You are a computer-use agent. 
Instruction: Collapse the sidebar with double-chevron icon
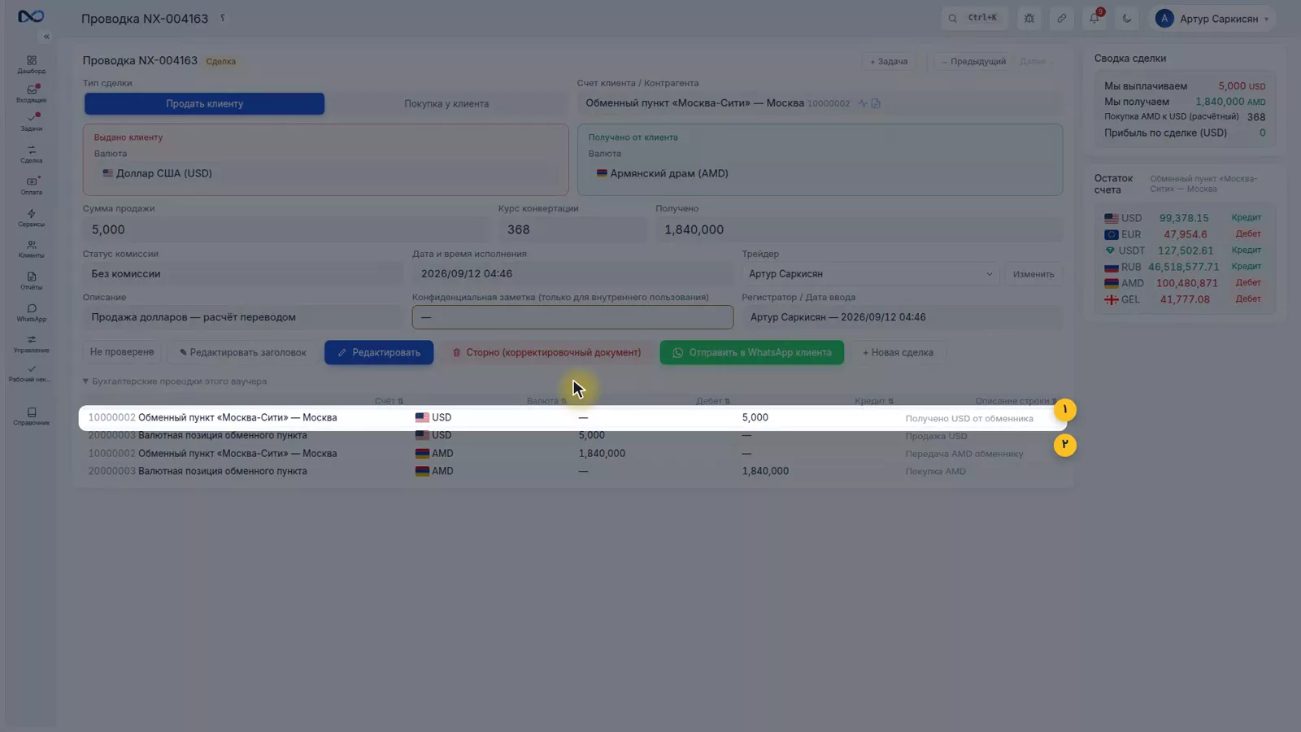(46, 37)
